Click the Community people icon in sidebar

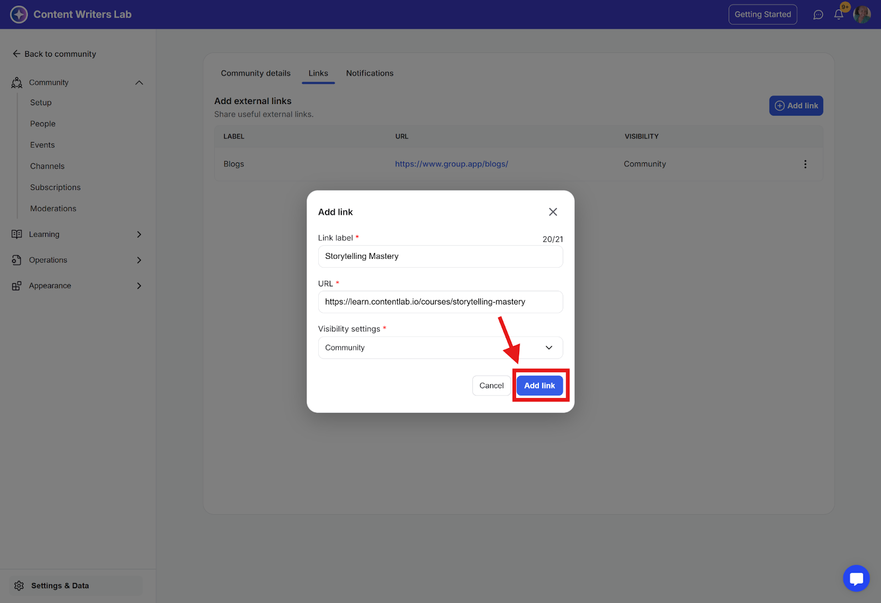(17, 83)
